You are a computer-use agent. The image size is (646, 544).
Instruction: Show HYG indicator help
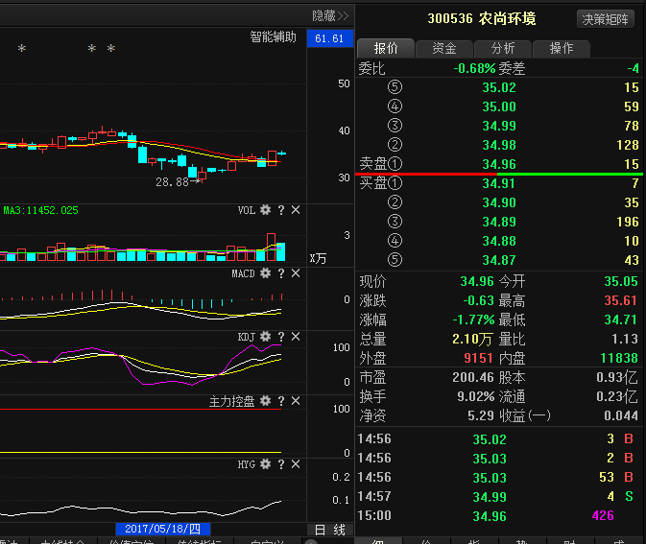[281, 464]
